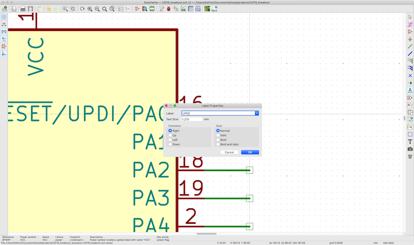Select the hierarchical label tool
Image resolution: width=414 pixels, height=245 pixels.
point(410,105)
